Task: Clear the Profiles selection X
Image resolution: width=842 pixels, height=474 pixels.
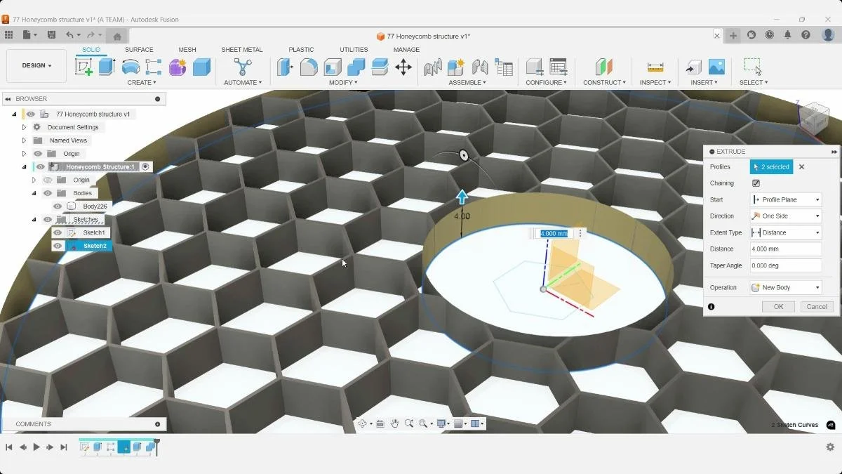Action: point(801,167)
